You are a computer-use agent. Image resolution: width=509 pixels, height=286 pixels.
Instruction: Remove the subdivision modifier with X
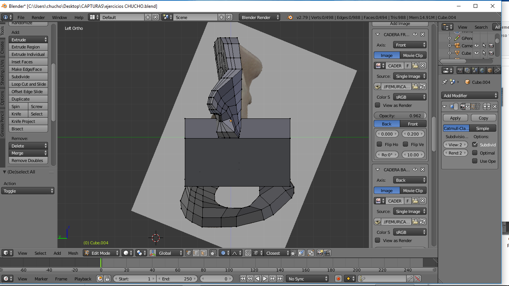[x=495, y=107]
